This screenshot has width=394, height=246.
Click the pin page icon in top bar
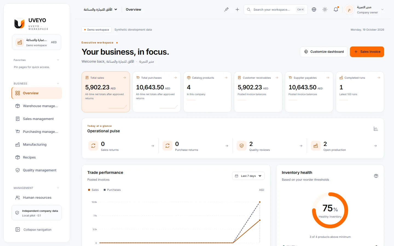point(226,10)
